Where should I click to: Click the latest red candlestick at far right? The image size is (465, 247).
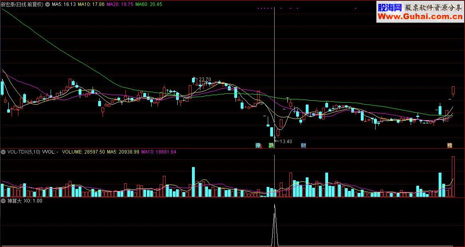[453, 91]
